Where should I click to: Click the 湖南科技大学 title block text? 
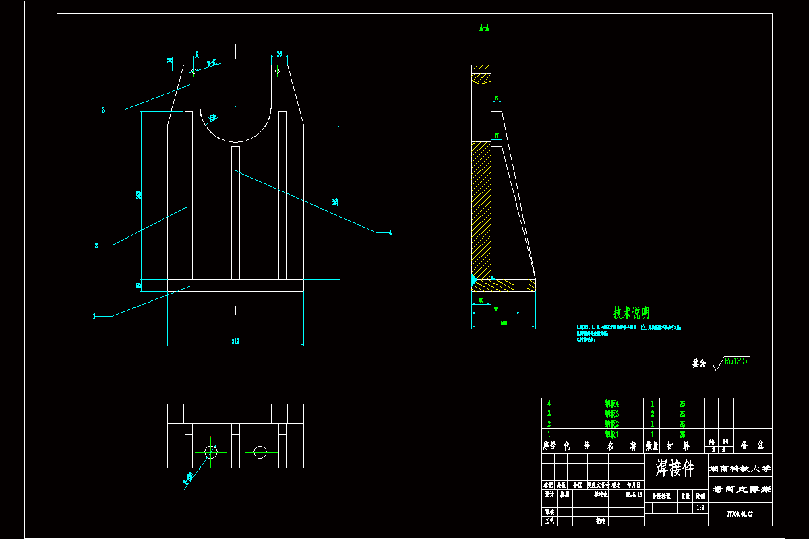coord(739,468)
